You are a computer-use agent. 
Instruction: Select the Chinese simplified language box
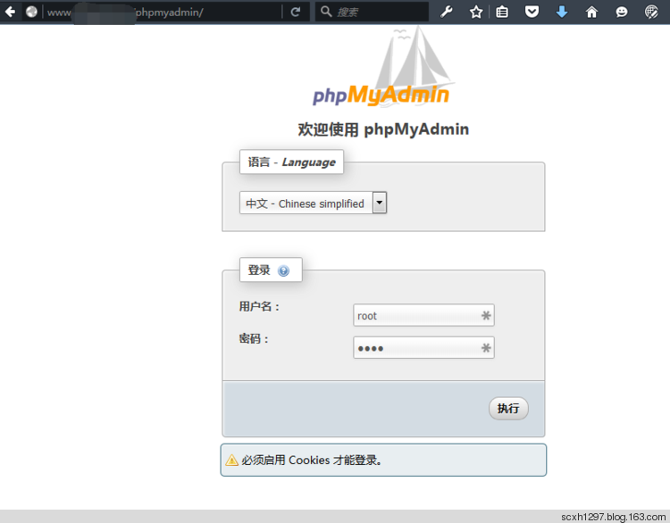tap(313, 203)
